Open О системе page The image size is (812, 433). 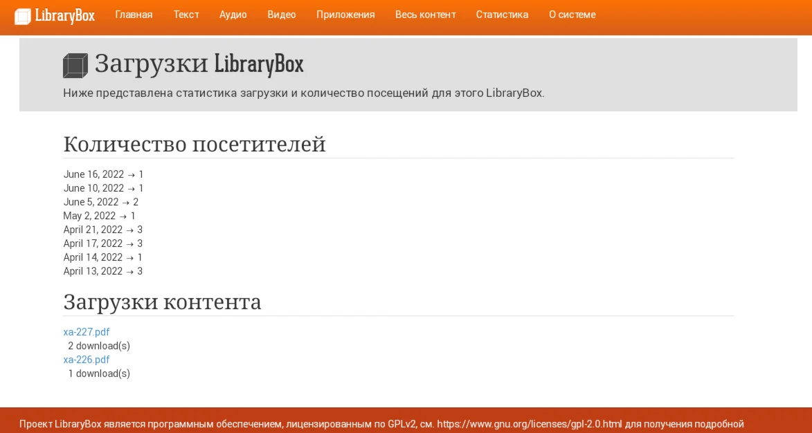[572, 15]
